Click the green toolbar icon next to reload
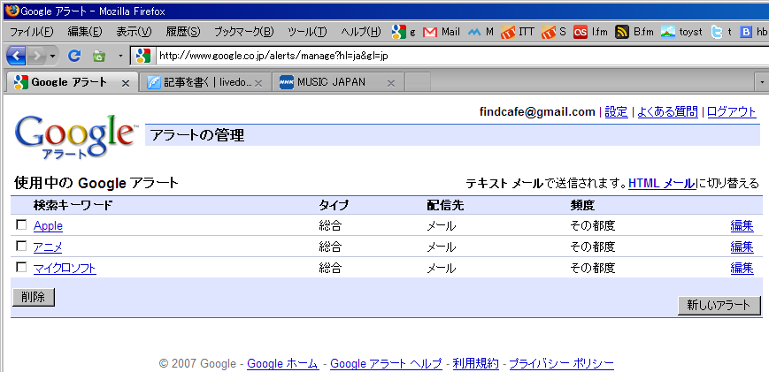Screen dimensions: 769x372 tap(99, 57)
